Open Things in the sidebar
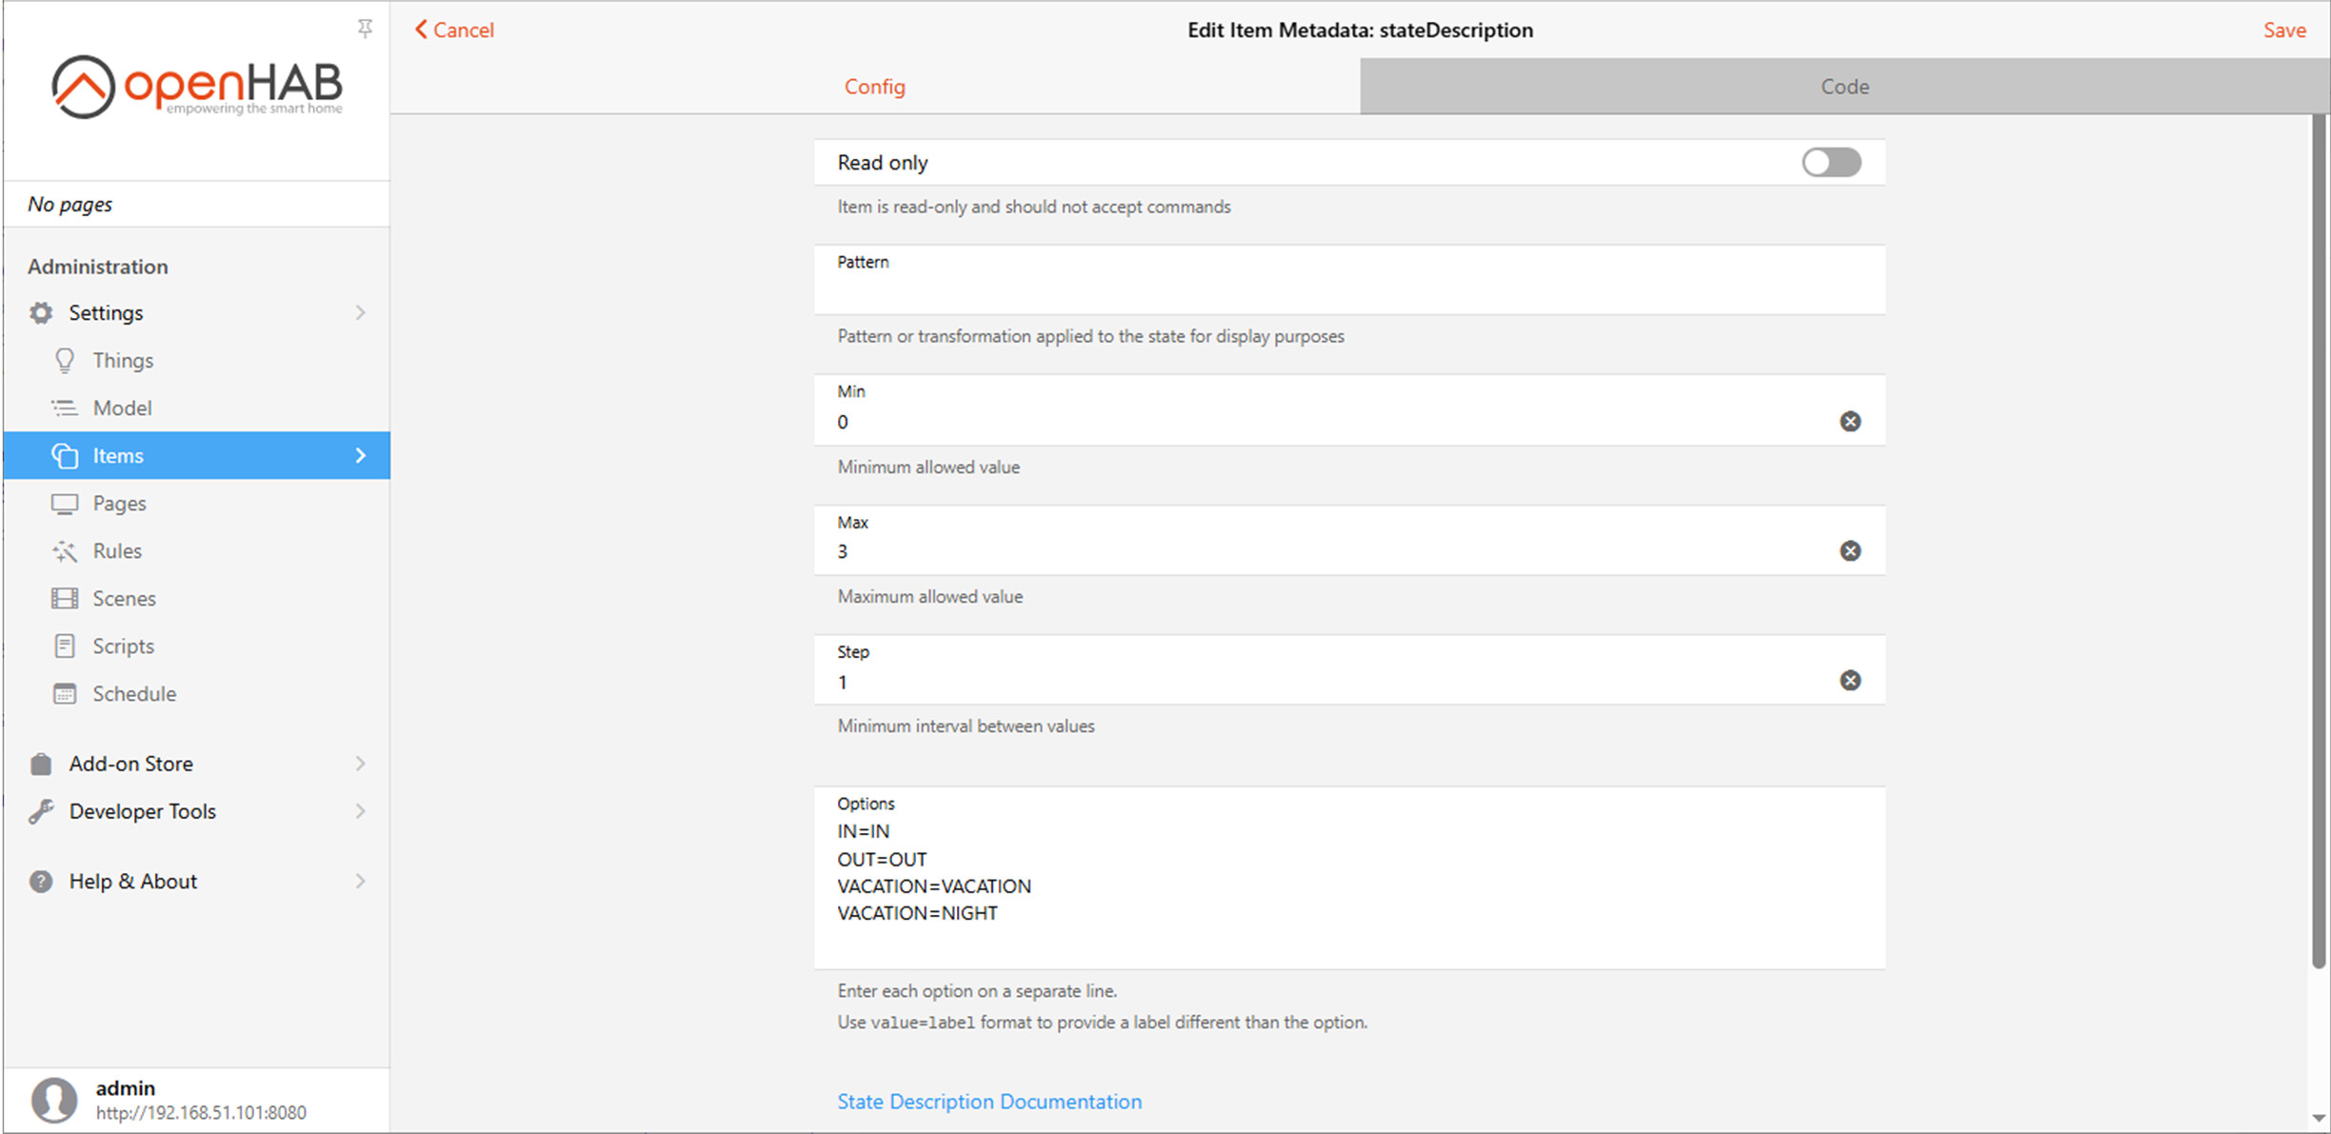The image size is (2331, 1134). tap(197, 360)
